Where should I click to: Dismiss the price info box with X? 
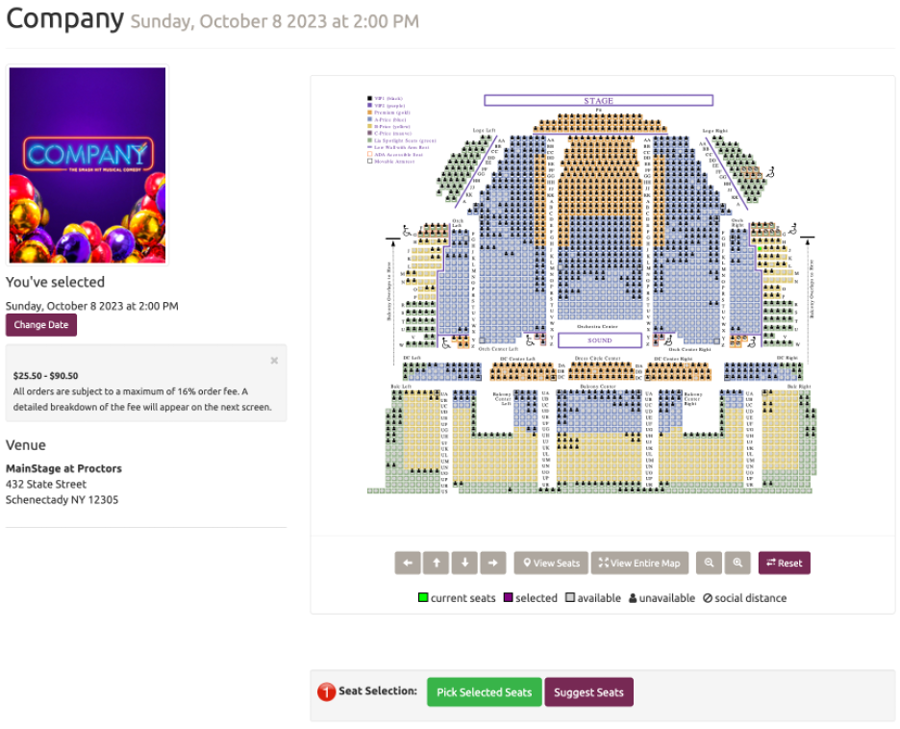tap(274, 361)
